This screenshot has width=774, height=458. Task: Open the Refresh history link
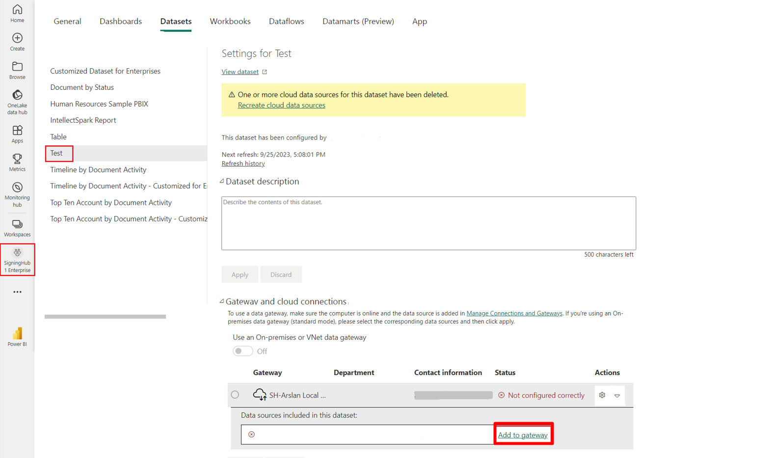click(x=243, y=163)
